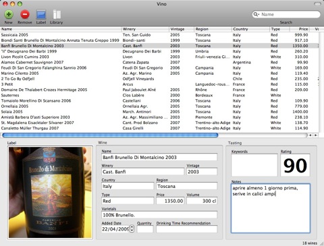Select the Solaia 2005 row
324x246 pixels.
pos(159,112)
